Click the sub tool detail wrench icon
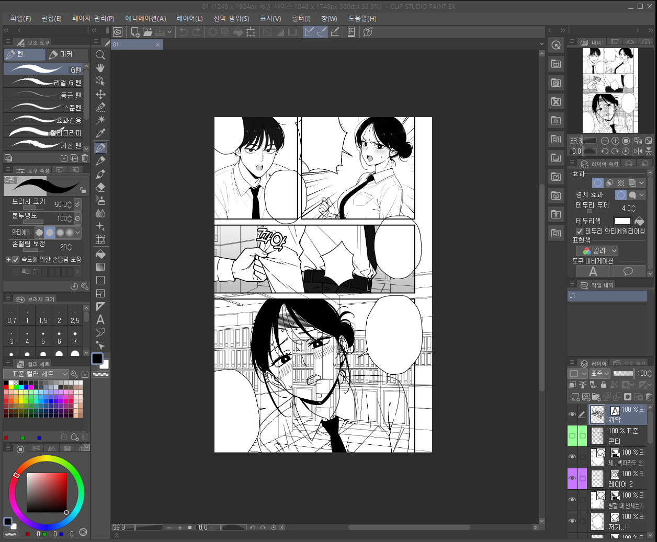657x542 pixels. point(85,286)
